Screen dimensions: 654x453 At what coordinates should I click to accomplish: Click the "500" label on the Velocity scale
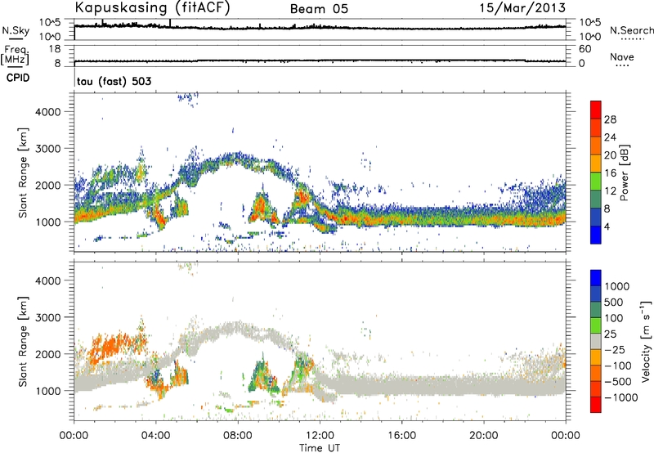click(x=614, y=303)
